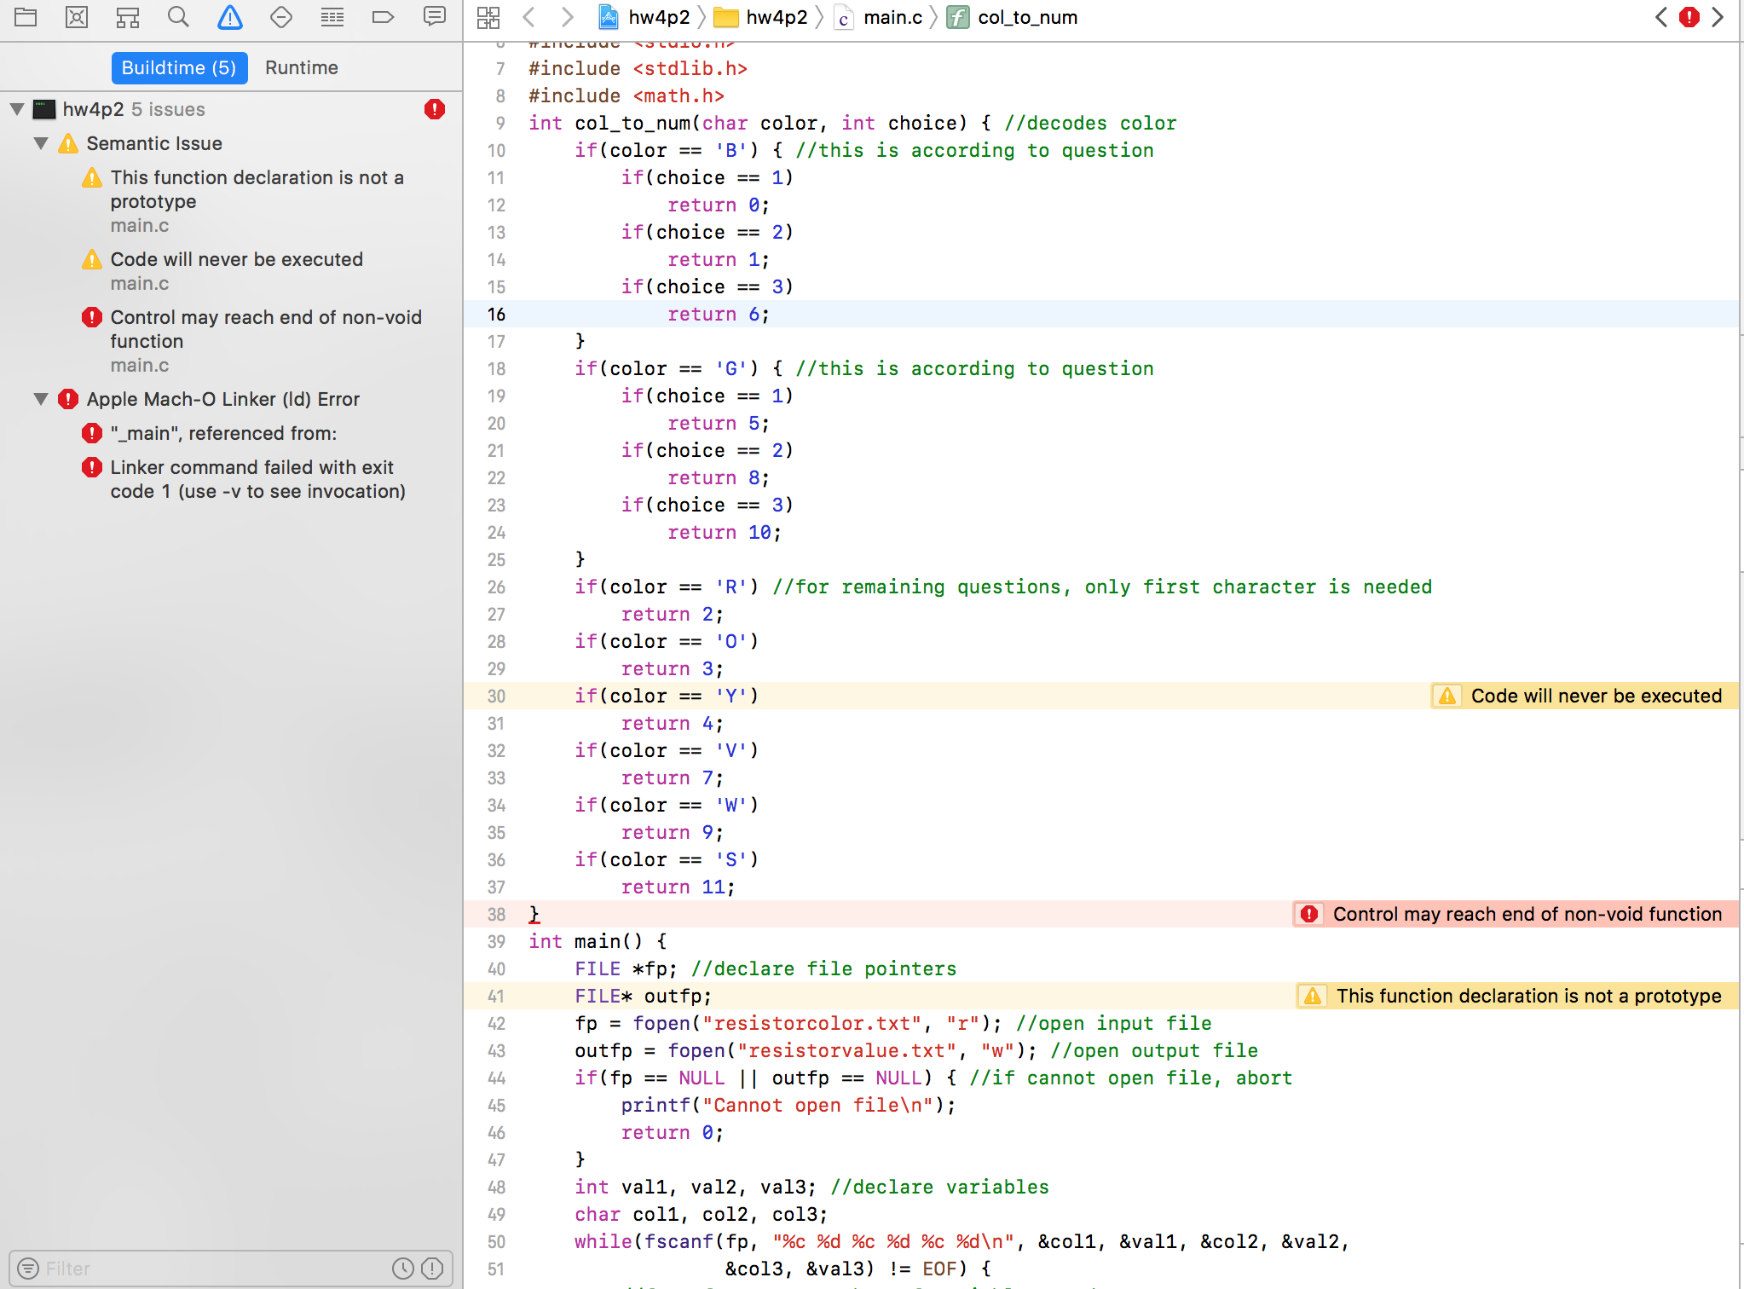Click the error badge next to hw4p2 issues
This screenshot has height=1289, width=1744.
click(x=435, y=109)
